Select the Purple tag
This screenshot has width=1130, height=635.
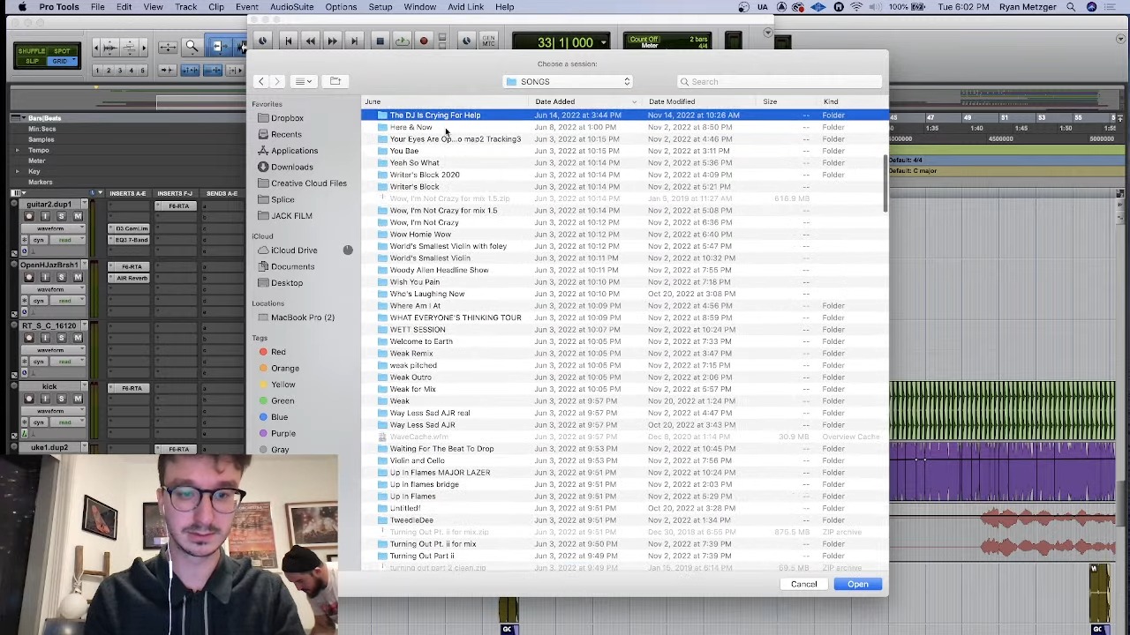(283, 433)
